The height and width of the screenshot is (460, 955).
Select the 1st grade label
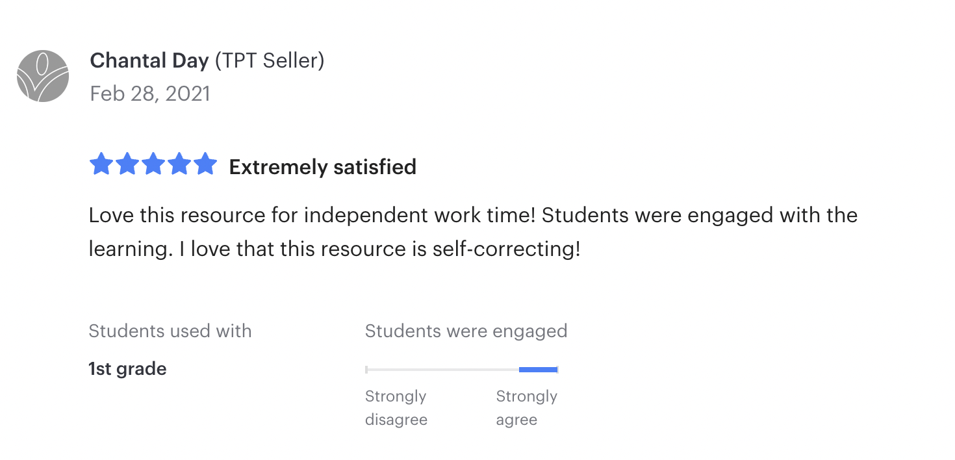[127, 369]
